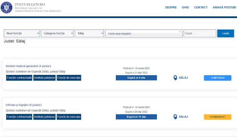Click the TEMPORAR badge
Image resolution: width=237 pixels, height=138 pixels.
pos(217,78)
